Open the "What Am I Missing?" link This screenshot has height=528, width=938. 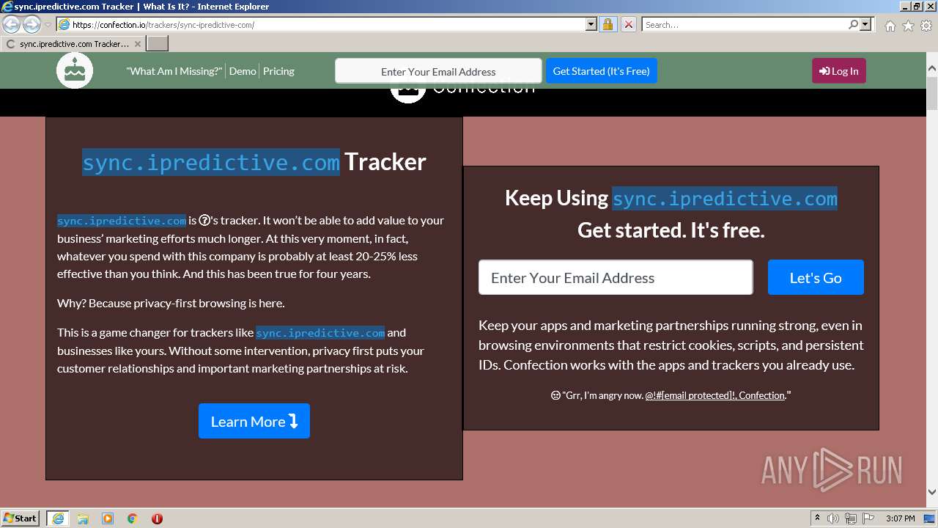174,71
